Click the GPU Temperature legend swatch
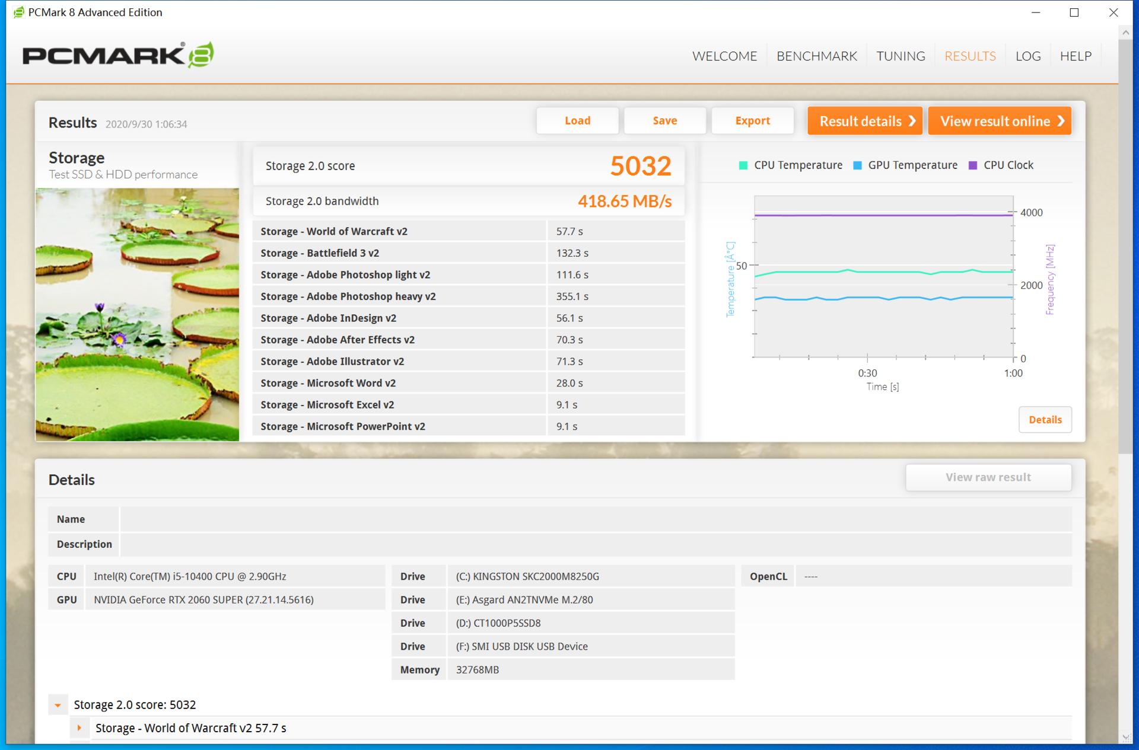The image size is (1139, 750). point(857,165)
